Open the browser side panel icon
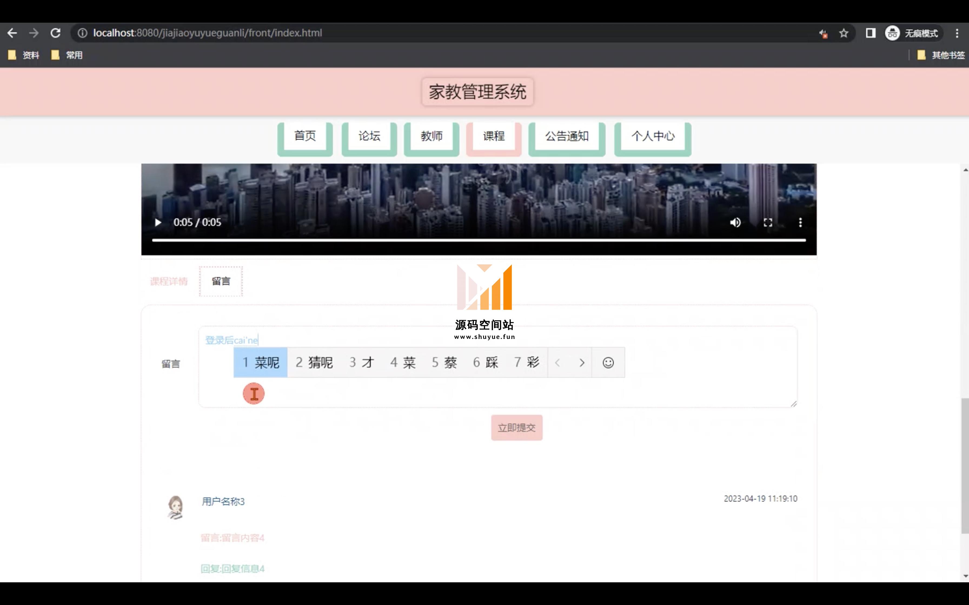The image size is (969, 605). coord(871,33)
